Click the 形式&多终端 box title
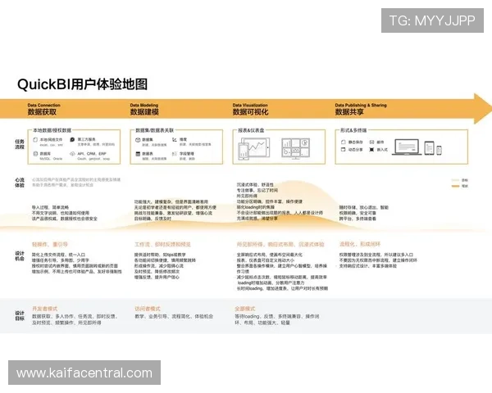This screenshot has width=492, height=393. [x=353, y=130]
